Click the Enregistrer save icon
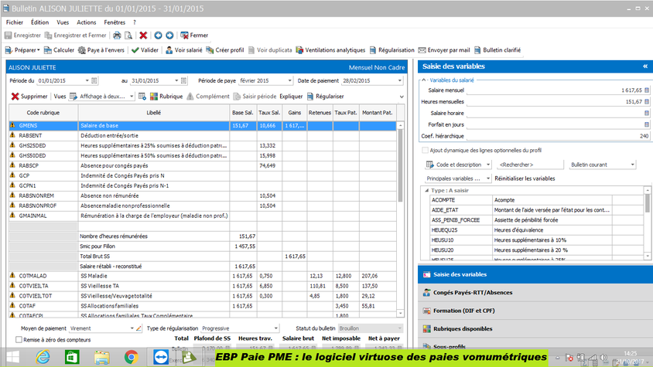Screen dimensions: 653x367 point(9,36)
